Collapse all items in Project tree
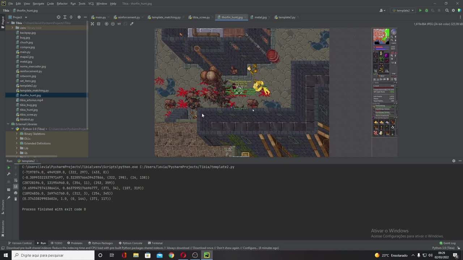The image size is (463, 260). tap(71, 17)
